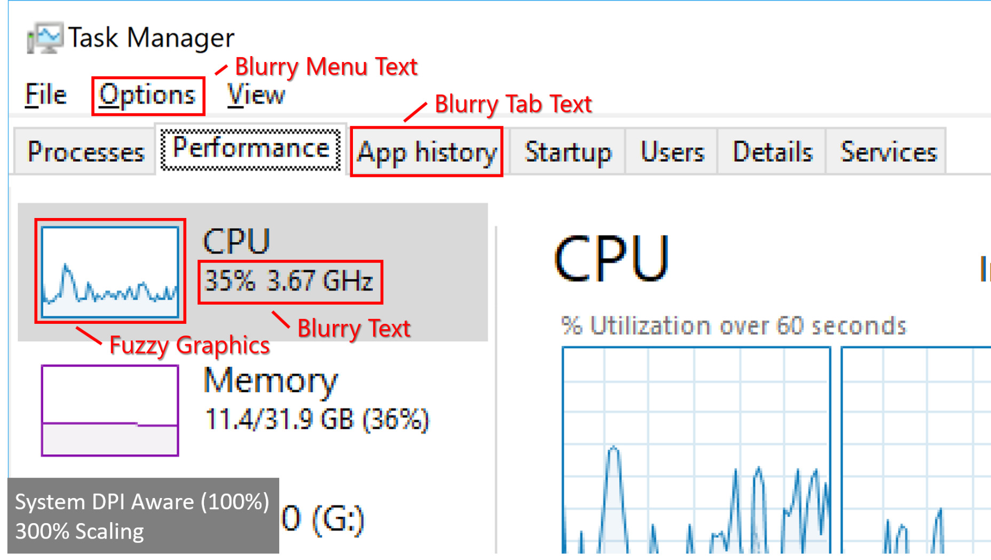Viewport: 991px width, 560px height.
Task: Click the CPU mini graph thumbnail
Action: pyautogui.click(x=110, y=272)
